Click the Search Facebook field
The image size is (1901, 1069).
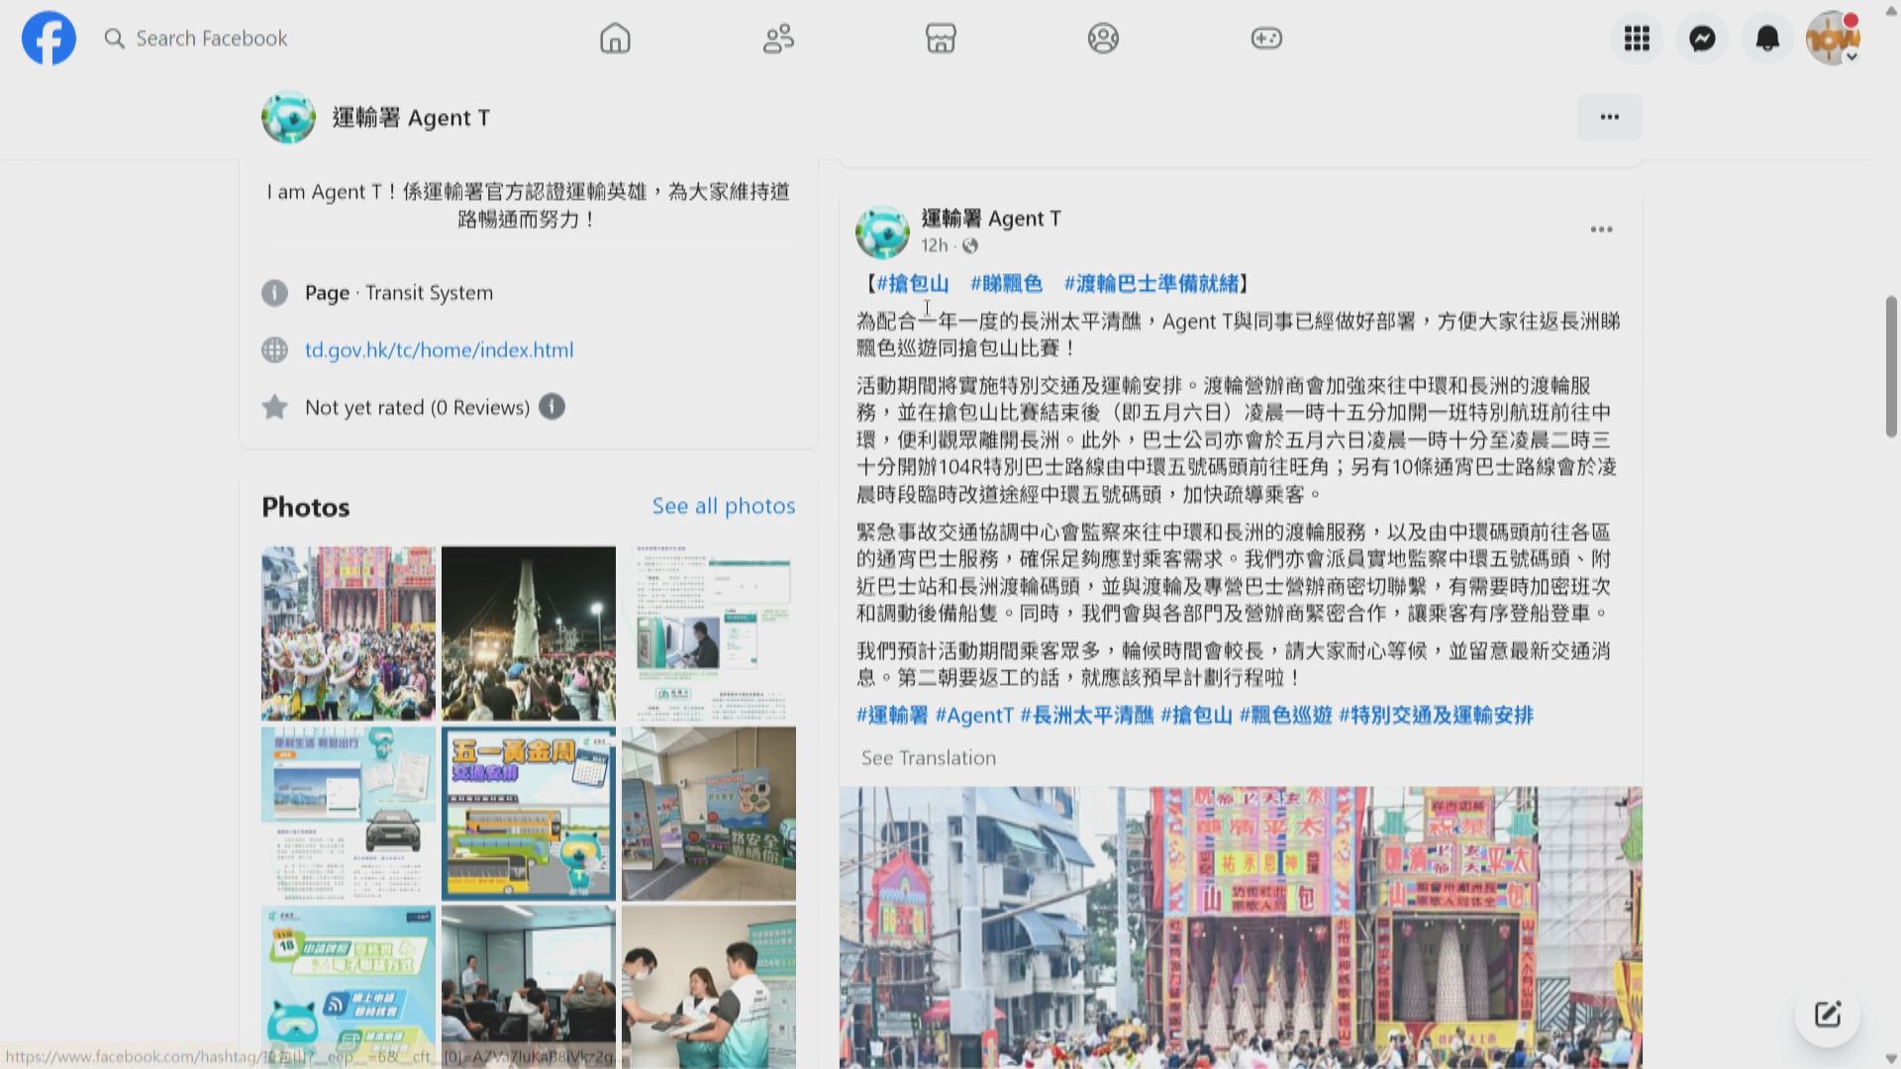click(x=211, y=39)
